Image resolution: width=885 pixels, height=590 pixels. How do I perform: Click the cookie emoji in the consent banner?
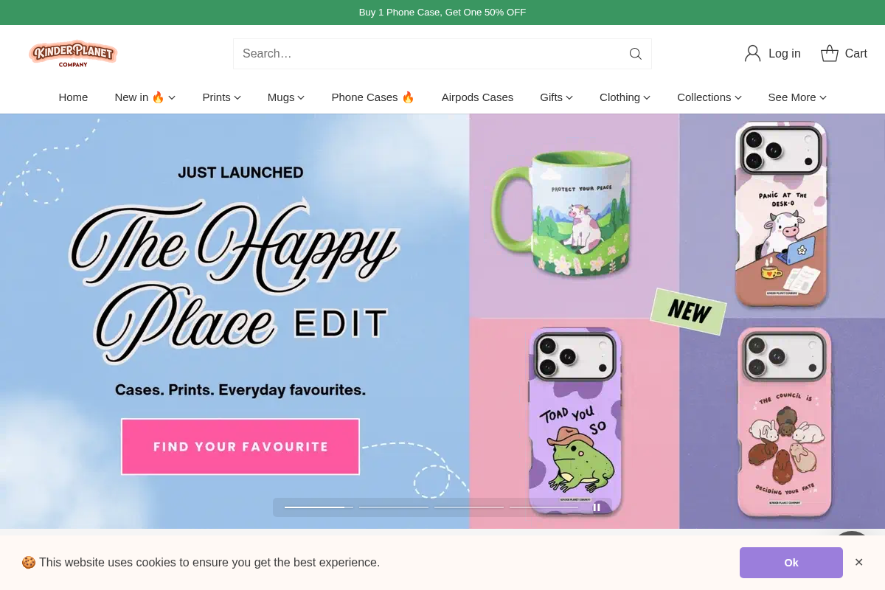click(x=28, y=562)
